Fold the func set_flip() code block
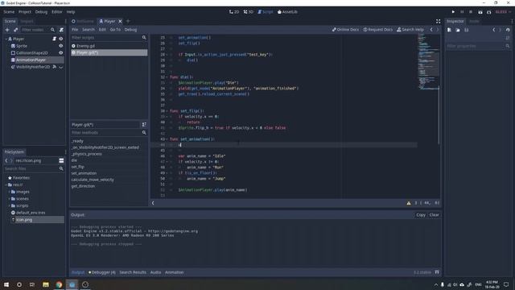Viewport: 515px width, 290px height. (x=167, y=111)
